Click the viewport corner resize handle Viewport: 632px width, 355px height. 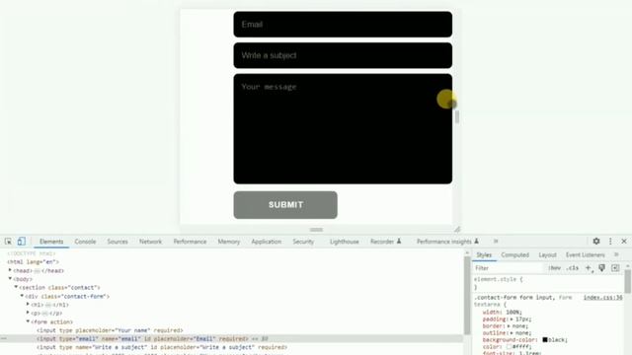point(456,230)
